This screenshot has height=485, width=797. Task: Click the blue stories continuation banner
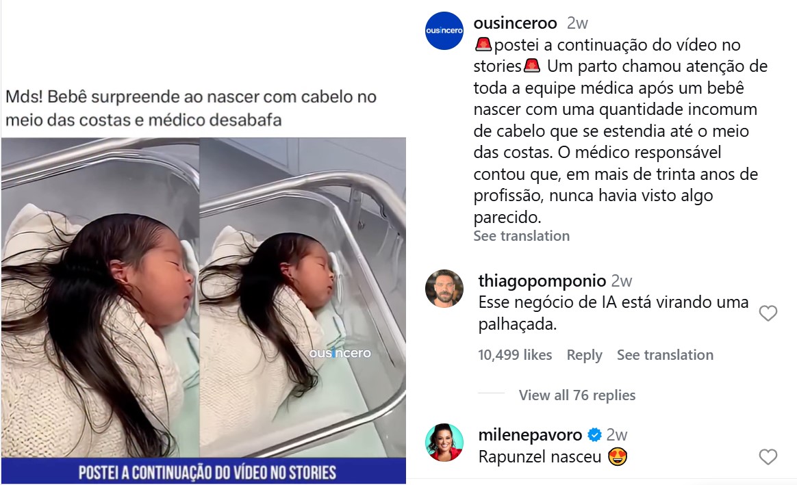coord(204,471)
